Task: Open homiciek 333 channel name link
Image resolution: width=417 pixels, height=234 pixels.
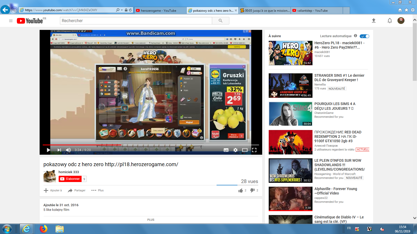Action: tap(69, 172)
